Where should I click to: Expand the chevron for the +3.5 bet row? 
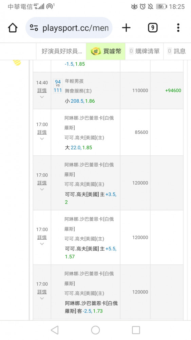(x=42, y=189)
